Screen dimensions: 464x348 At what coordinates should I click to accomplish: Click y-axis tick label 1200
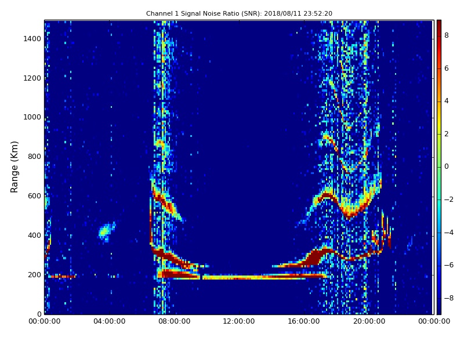pos(32,78)
